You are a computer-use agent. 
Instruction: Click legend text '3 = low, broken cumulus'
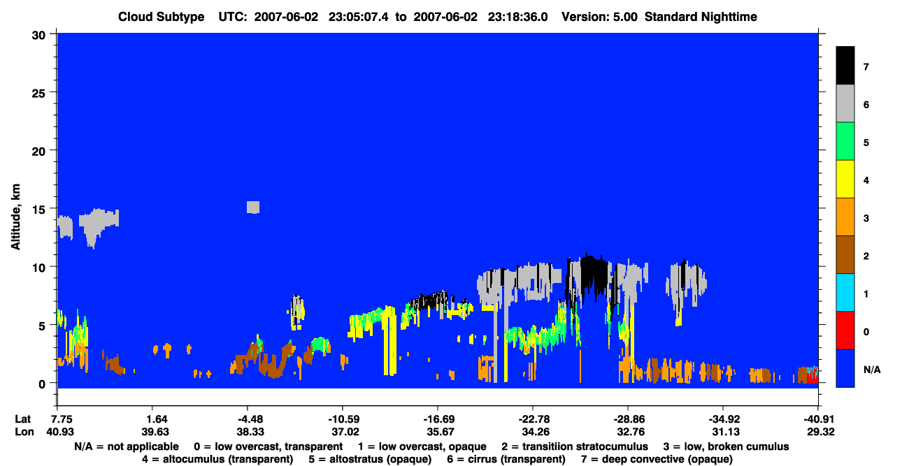click(726, 446)
